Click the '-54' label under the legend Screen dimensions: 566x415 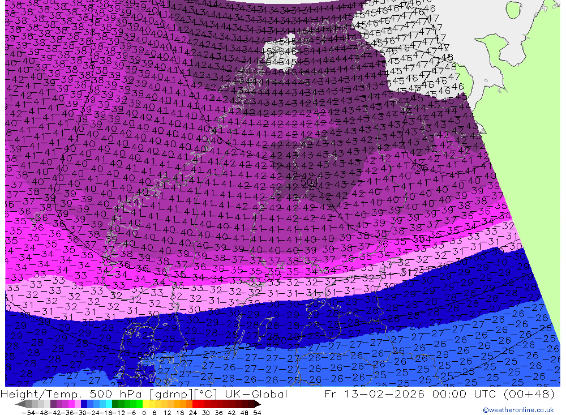click(x=29, y=413)
